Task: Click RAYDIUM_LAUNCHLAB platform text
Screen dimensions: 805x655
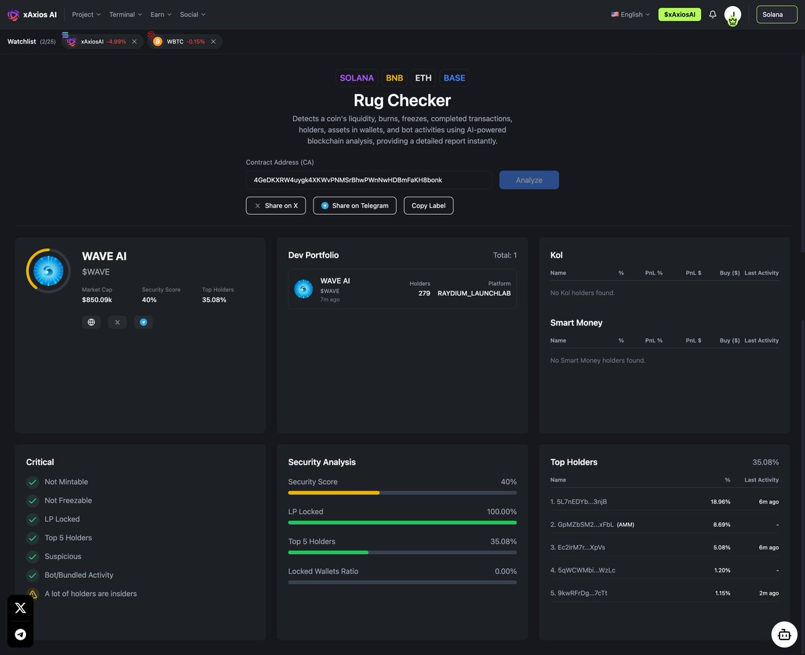Action: tap(474, 293)
